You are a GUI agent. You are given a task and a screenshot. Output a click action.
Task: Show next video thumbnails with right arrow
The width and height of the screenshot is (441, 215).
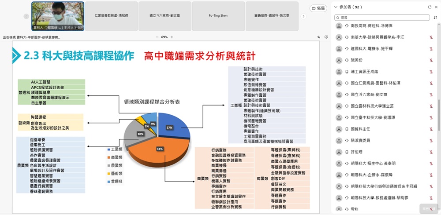coord(303,16)
